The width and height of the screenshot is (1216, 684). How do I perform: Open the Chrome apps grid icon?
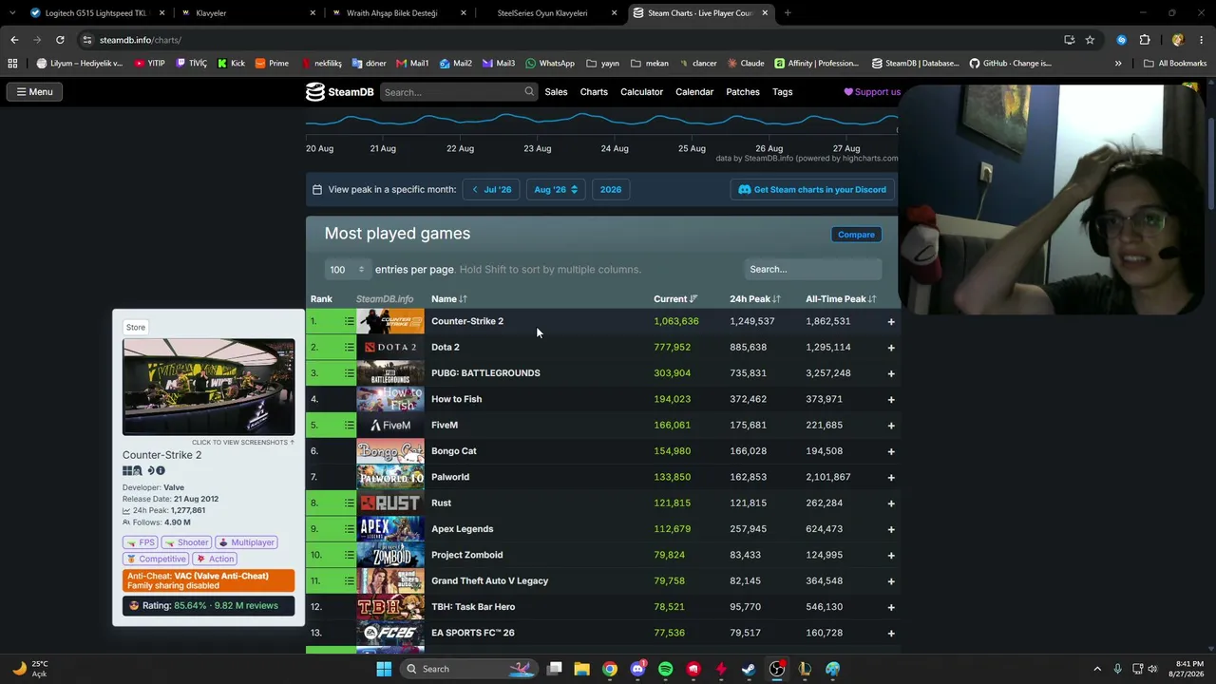click(12, 64)
